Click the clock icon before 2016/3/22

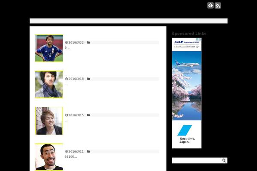[x=66, y=42]
